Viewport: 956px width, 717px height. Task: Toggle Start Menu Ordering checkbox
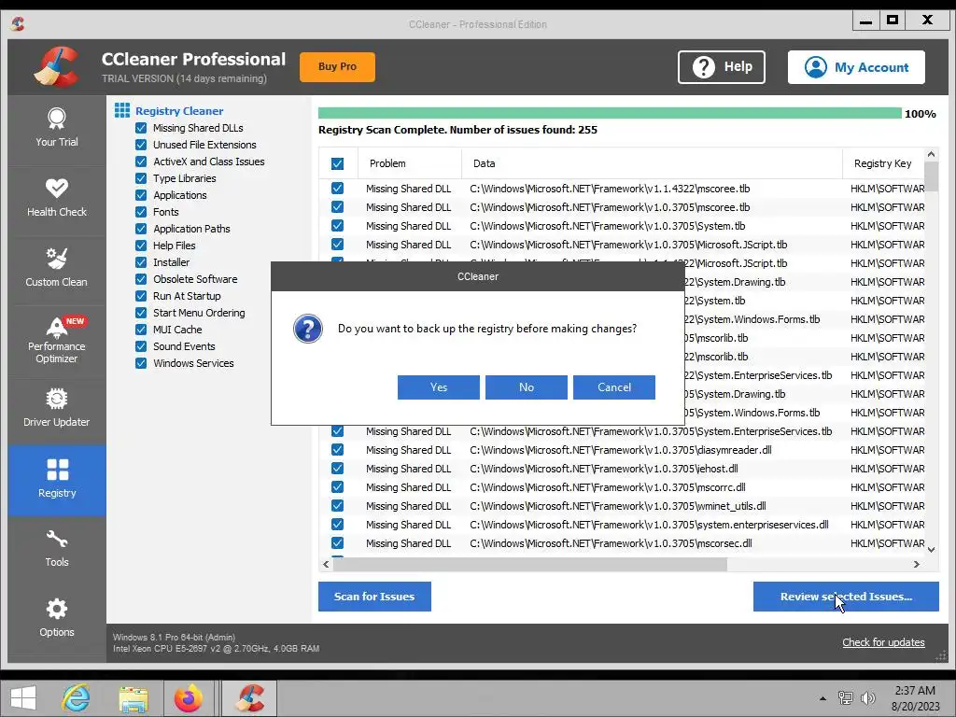click(x=141, y=312)
